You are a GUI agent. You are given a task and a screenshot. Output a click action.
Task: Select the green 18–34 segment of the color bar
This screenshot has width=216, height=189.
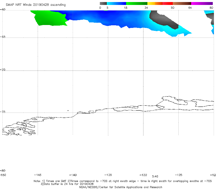tap(137, 3)
